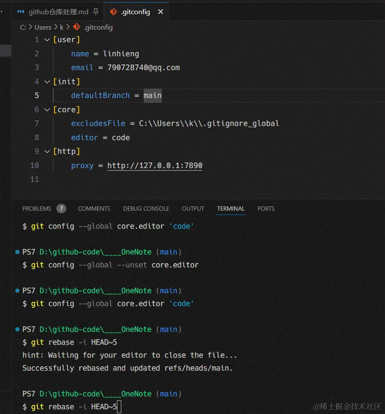Collapse the [user] section
Viewport: 385px width, 414px height.
pos(47,39)
